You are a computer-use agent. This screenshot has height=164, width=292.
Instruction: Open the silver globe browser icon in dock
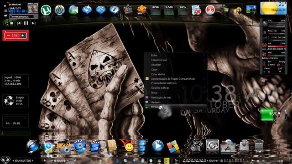coord(32,147)
